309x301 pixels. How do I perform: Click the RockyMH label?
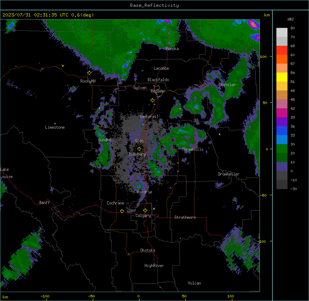pyautogui.click(x=88, y=81)
